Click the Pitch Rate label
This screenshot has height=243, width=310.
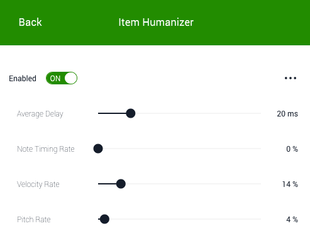coord(34,220)
